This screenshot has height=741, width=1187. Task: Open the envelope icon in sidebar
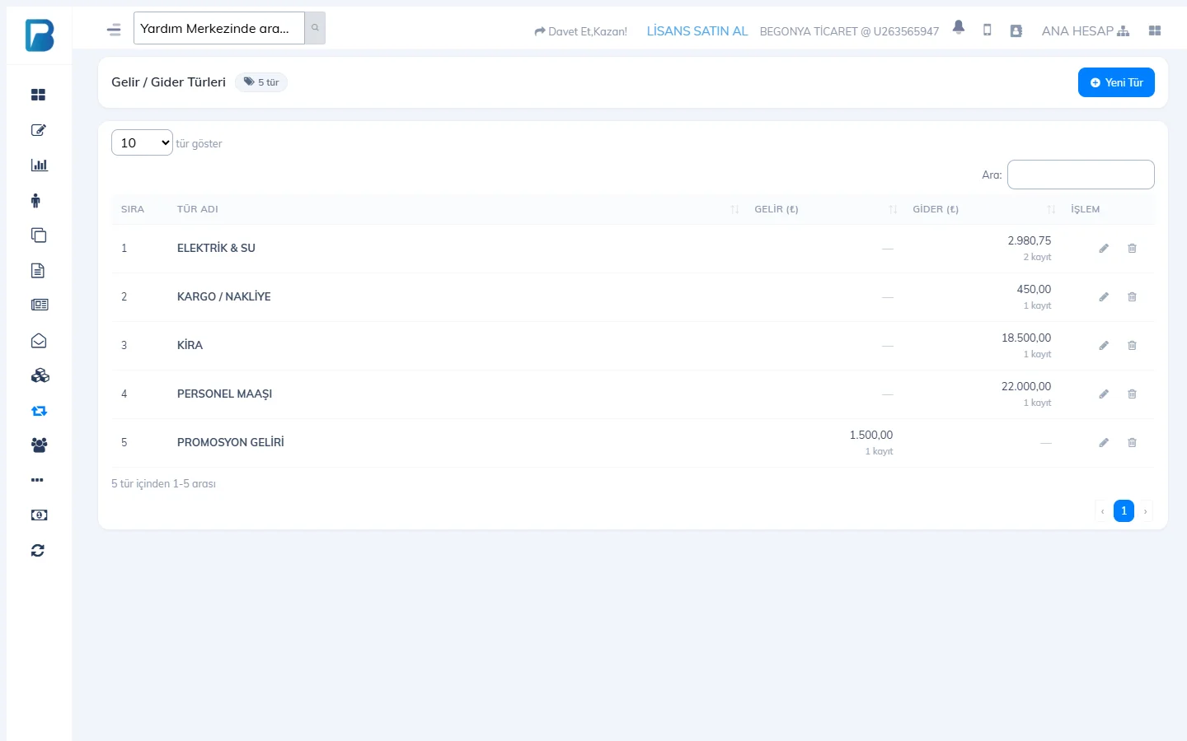pos(39,341)
